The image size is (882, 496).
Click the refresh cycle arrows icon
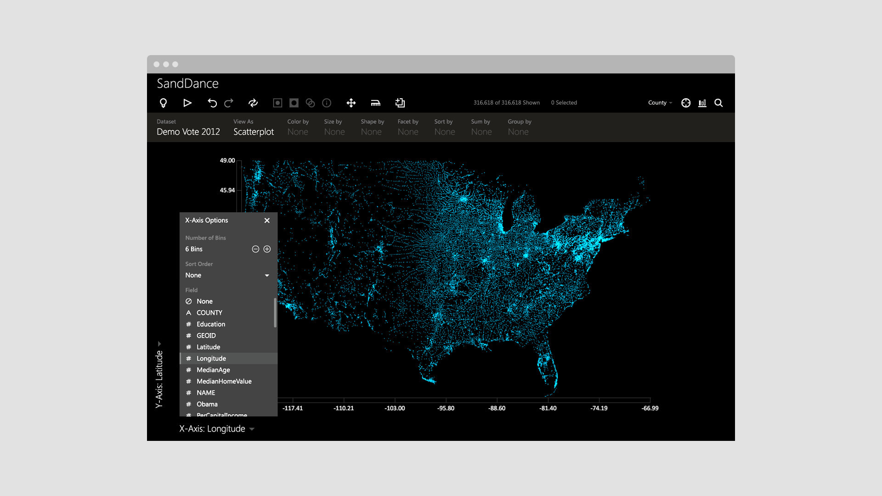click(253, 103)
